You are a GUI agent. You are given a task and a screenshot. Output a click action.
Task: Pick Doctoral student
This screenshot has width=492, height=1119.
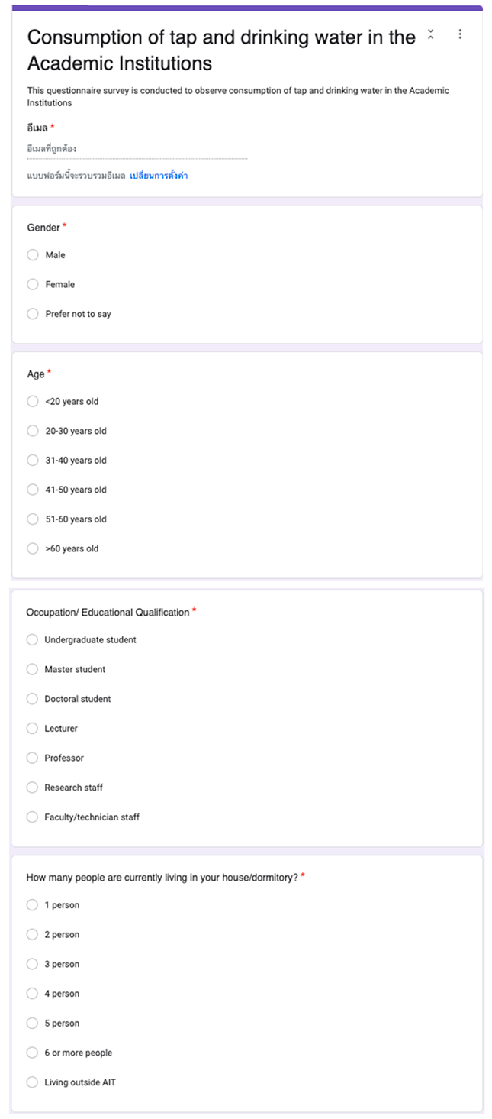pos(32,699)
